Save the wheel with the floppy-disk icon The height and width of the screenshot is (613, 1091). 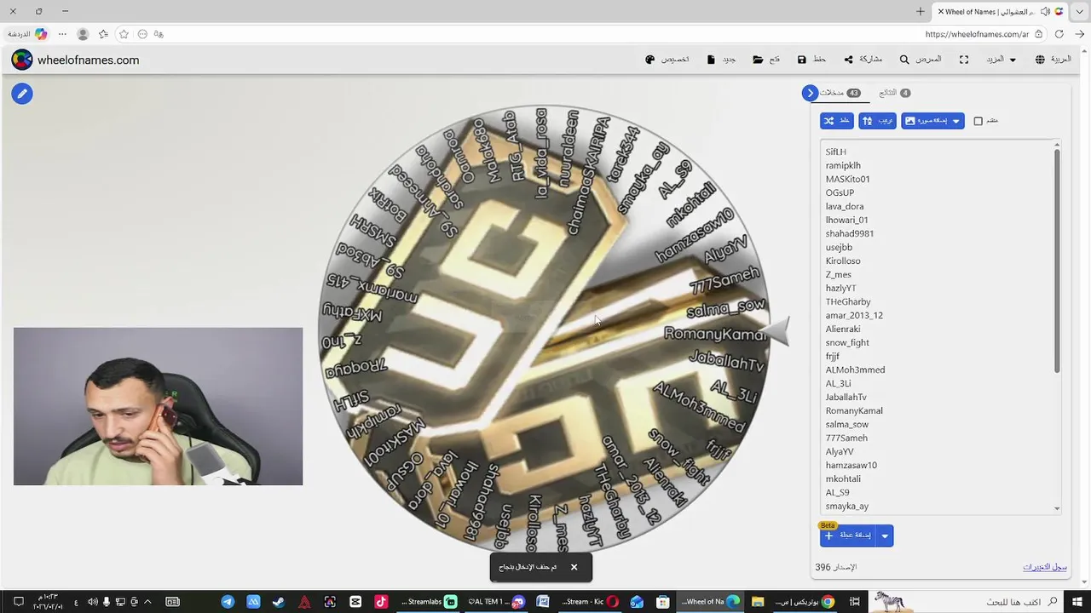(802, 60)
